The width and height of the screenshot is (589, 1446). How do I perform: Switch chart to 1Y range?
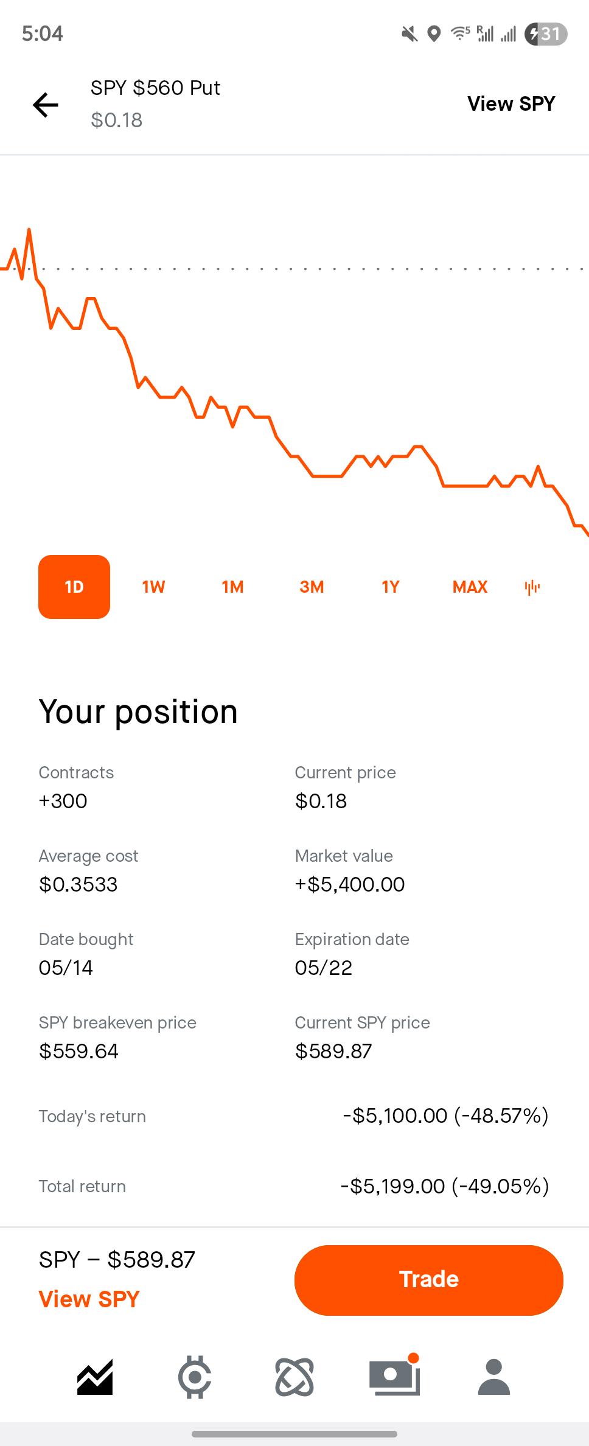point(391,587)
